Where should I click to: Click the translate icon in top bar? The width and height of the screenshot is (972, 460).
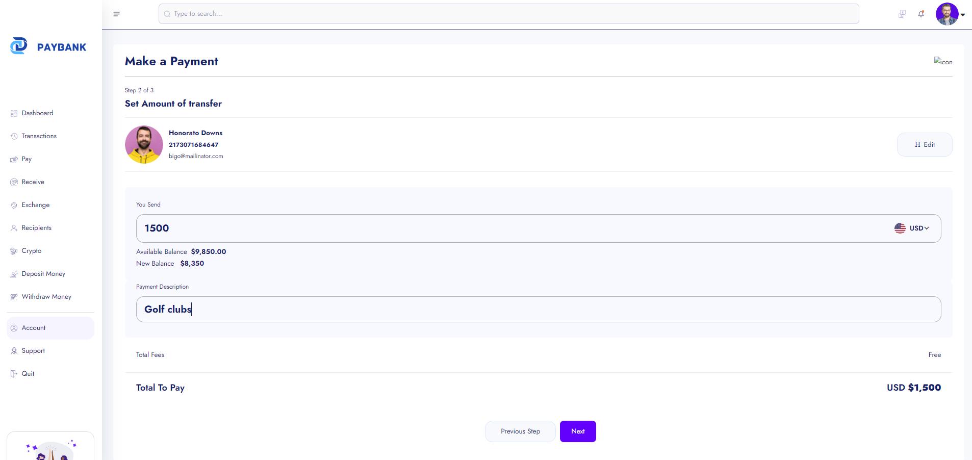click(x=902, y=14)
